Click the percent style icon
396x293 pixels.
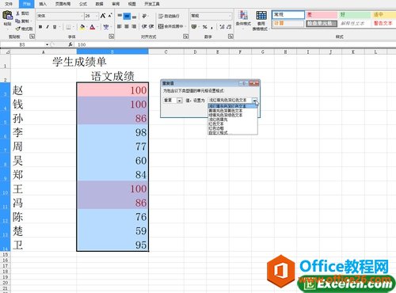click(x=204, y=27)
